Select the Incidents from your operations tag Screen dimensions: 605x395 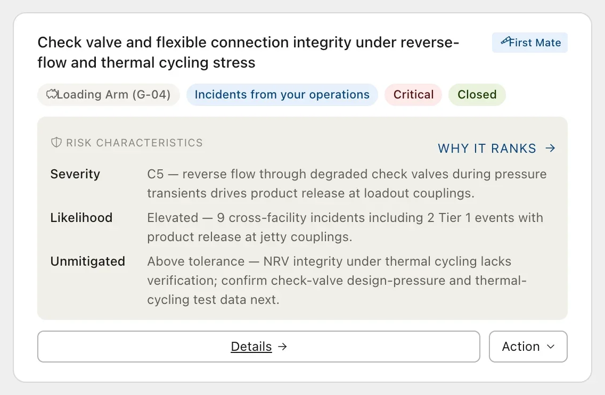[282, 95]
